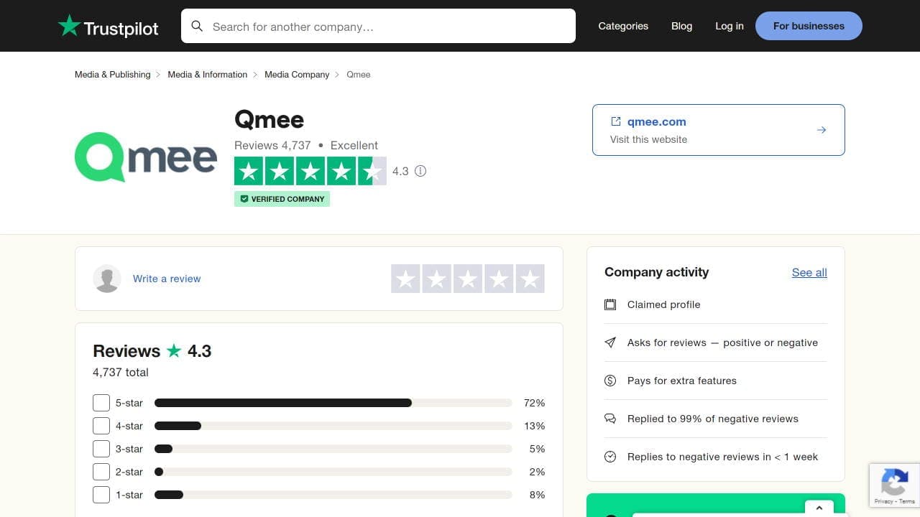
Task: Click the search magnifier icon
Action: tap(197, 27)
